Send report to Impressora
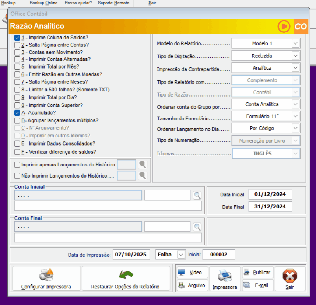316x305 pixels. 225,279
